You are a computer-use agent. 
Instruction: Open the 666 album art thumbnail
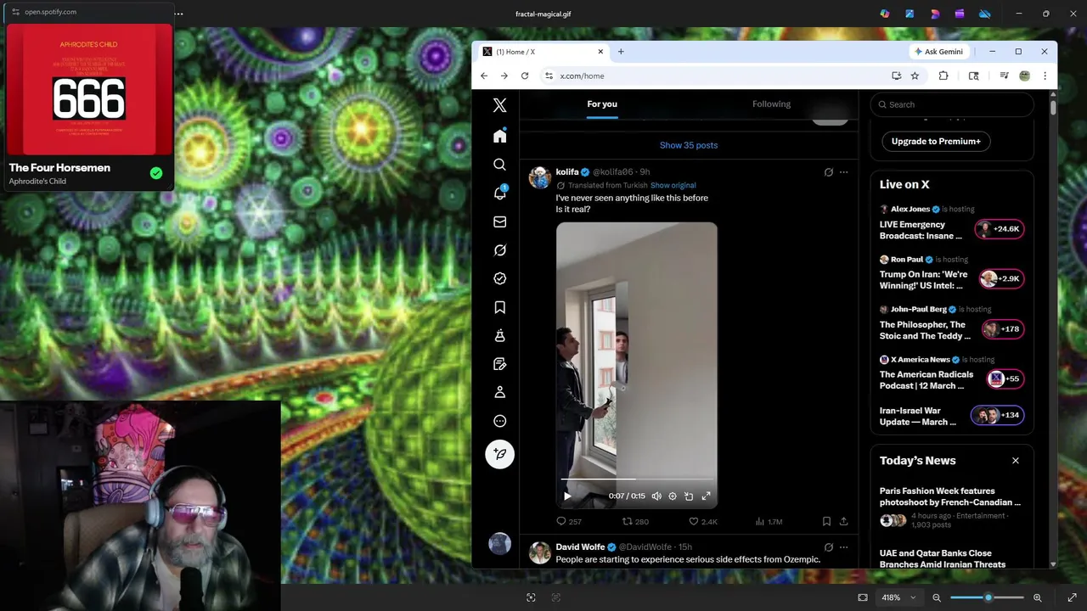click(89, 90)
